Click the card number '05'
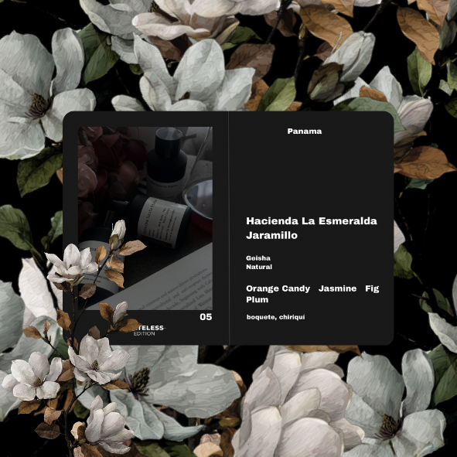 pos(206,317)
